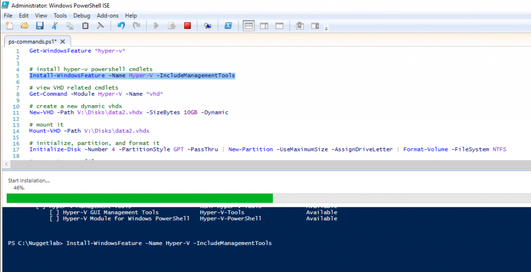Click Get-Command on line 8
The width and height of the screenshot is (531, 272).
pos(48,94)
